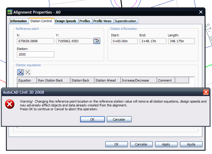Click the Station field showing 2000
The image size is (212, 154).
(36, 54)
